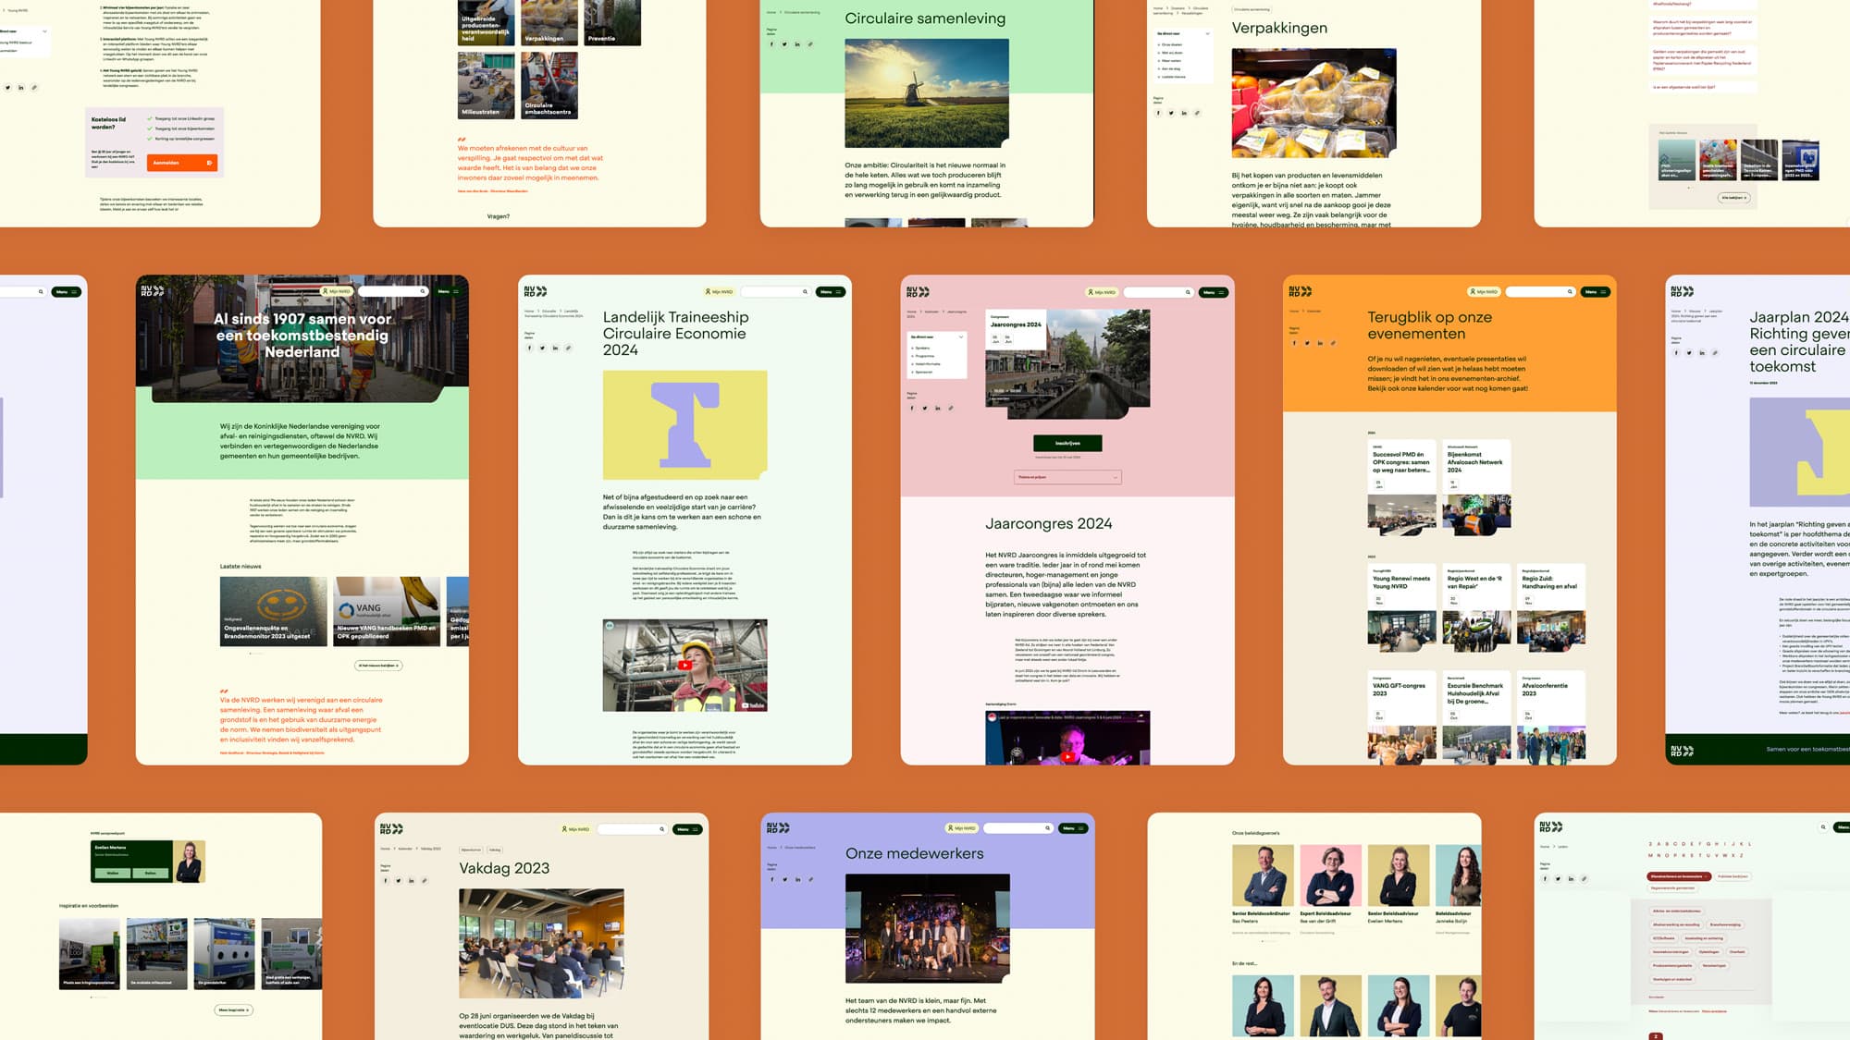
Task: Click orange Aanmelden button
Action: 182,163
